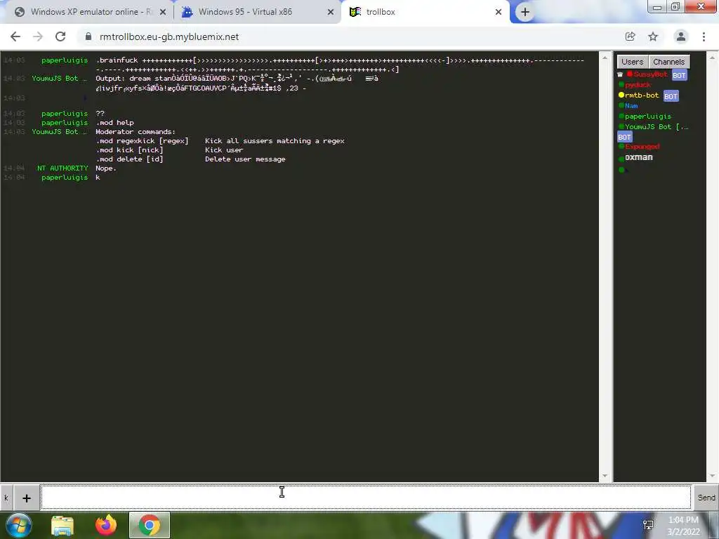The image size is (719, 539).
Task: Click the padlock site info icon
Action: pyautogui.click(x=88, y=36)
